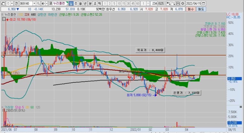Select the 3 interval button
The image size is (244, 133).
(110, 3)
